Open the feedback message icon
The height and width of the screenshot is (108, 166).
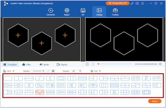coord(137,3)
